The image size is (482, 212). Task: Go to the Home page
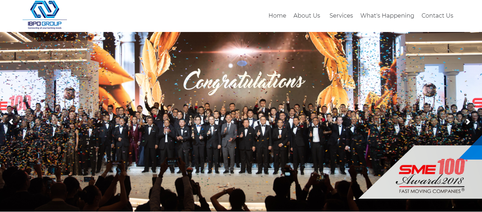(x=277, y=15)
